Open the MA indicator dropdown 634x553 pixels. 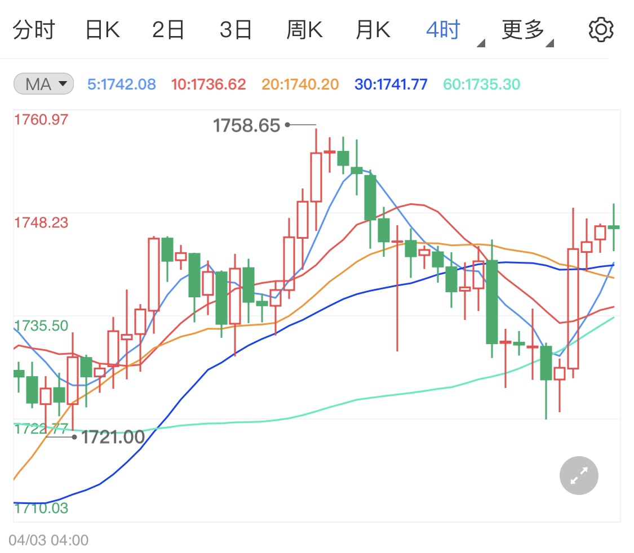coord(43,84)
